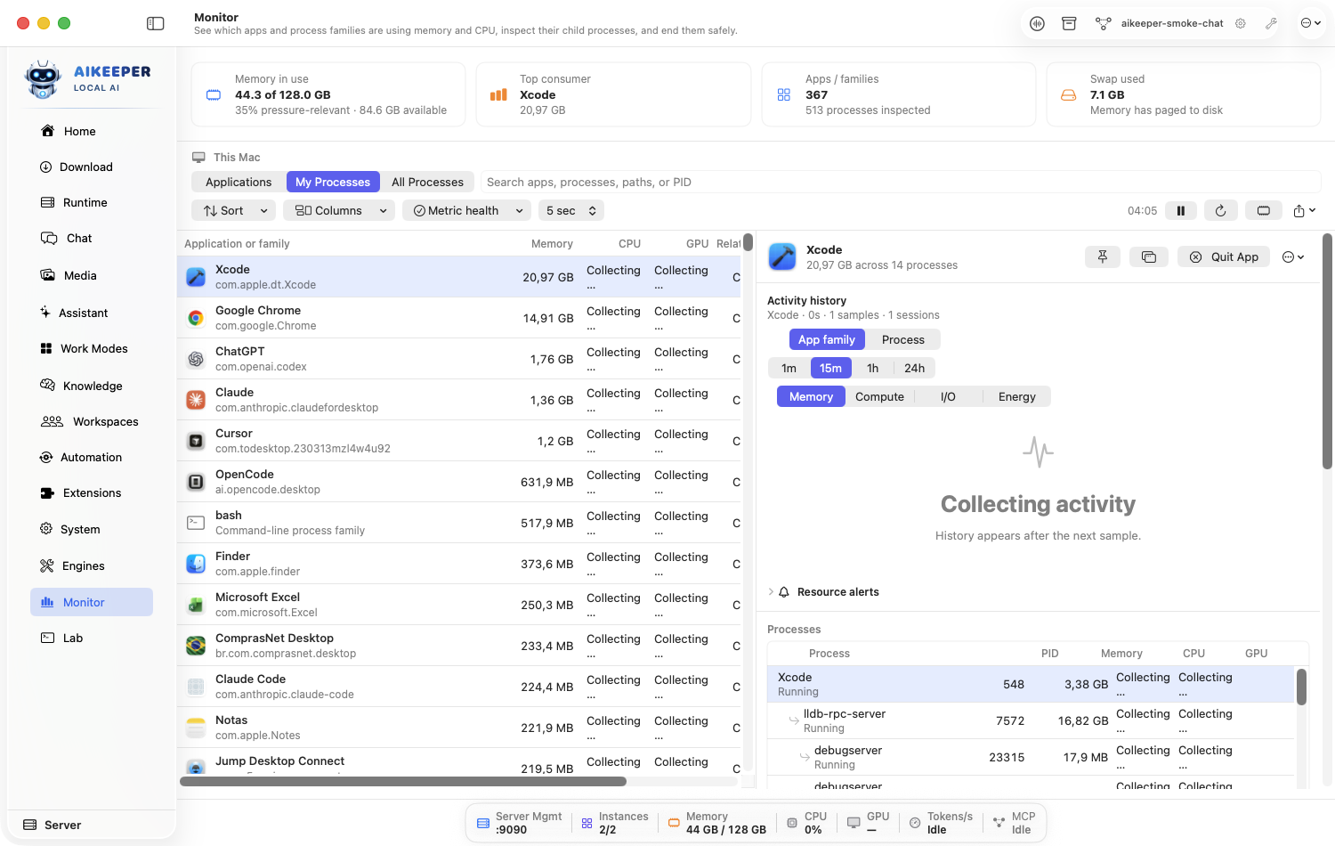This screenshot has width=1335, height=846.
Task: Set activity range to 24h
Action: click(914, 368)
